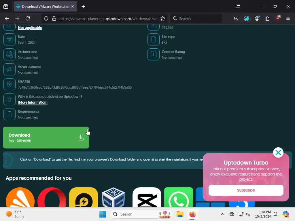
Task: Open the Firefox application menu
Action: (288, 19)
